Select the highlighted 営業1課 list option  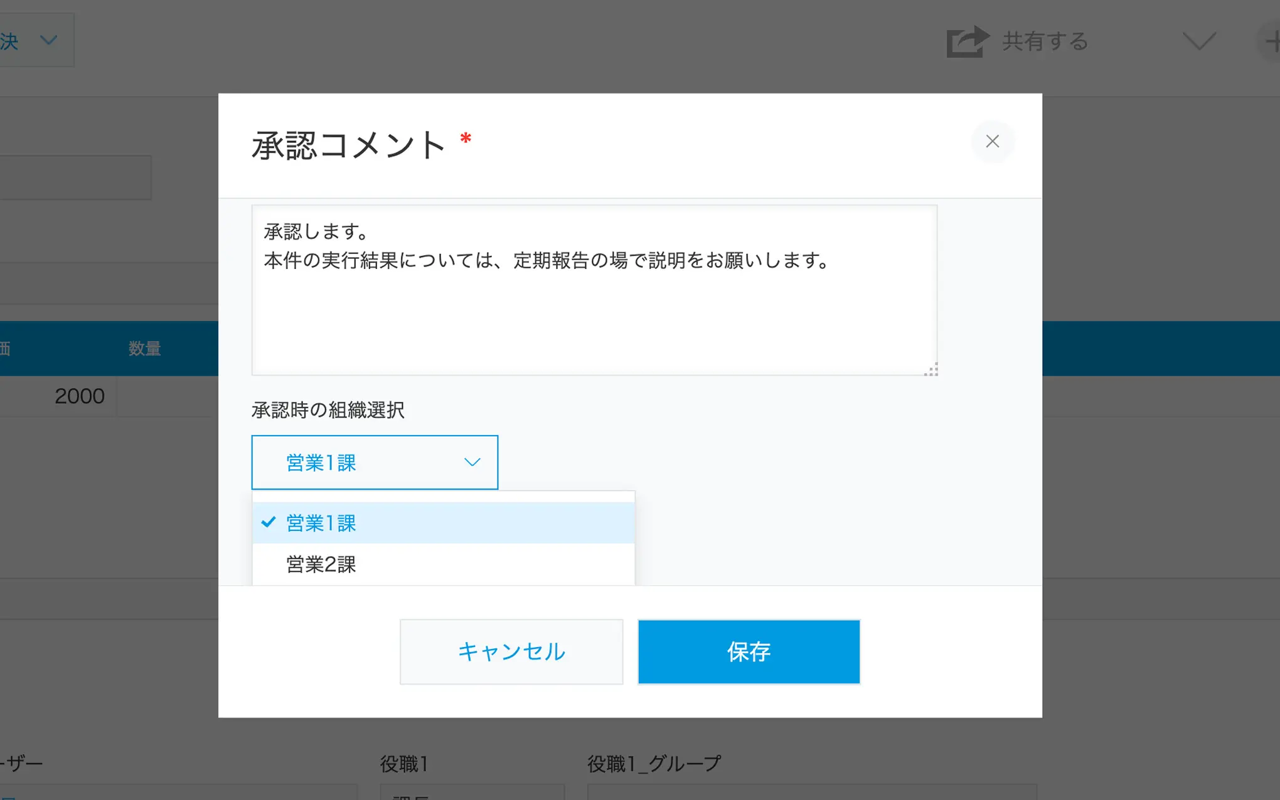tap(443, 523)
